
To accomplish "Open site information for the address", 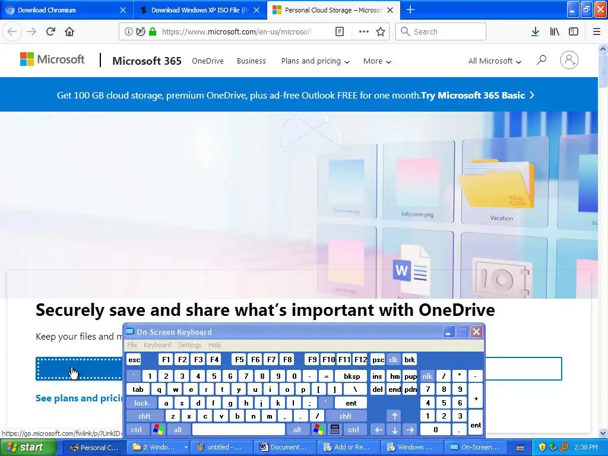I will 128,31.
